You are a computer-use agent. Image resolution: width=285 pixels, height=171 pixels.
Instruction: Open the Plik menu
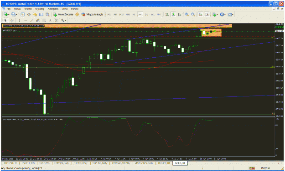9,9
